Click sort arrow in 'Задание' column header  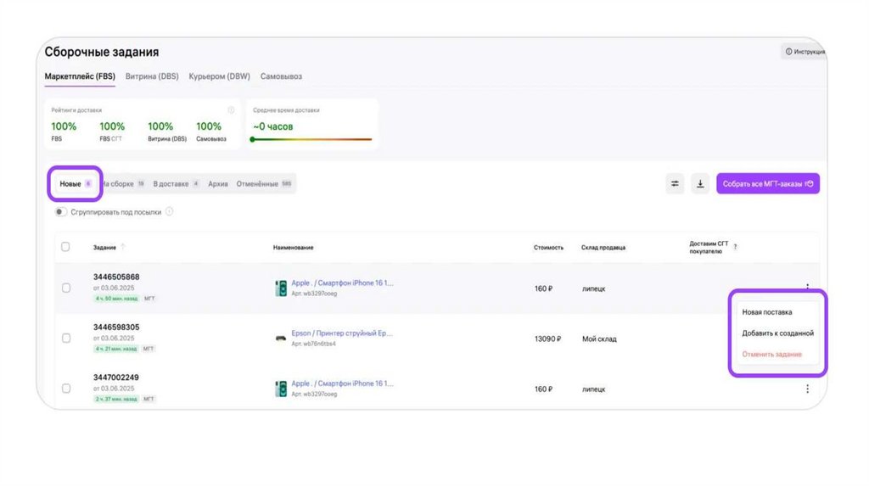(123, 247)
